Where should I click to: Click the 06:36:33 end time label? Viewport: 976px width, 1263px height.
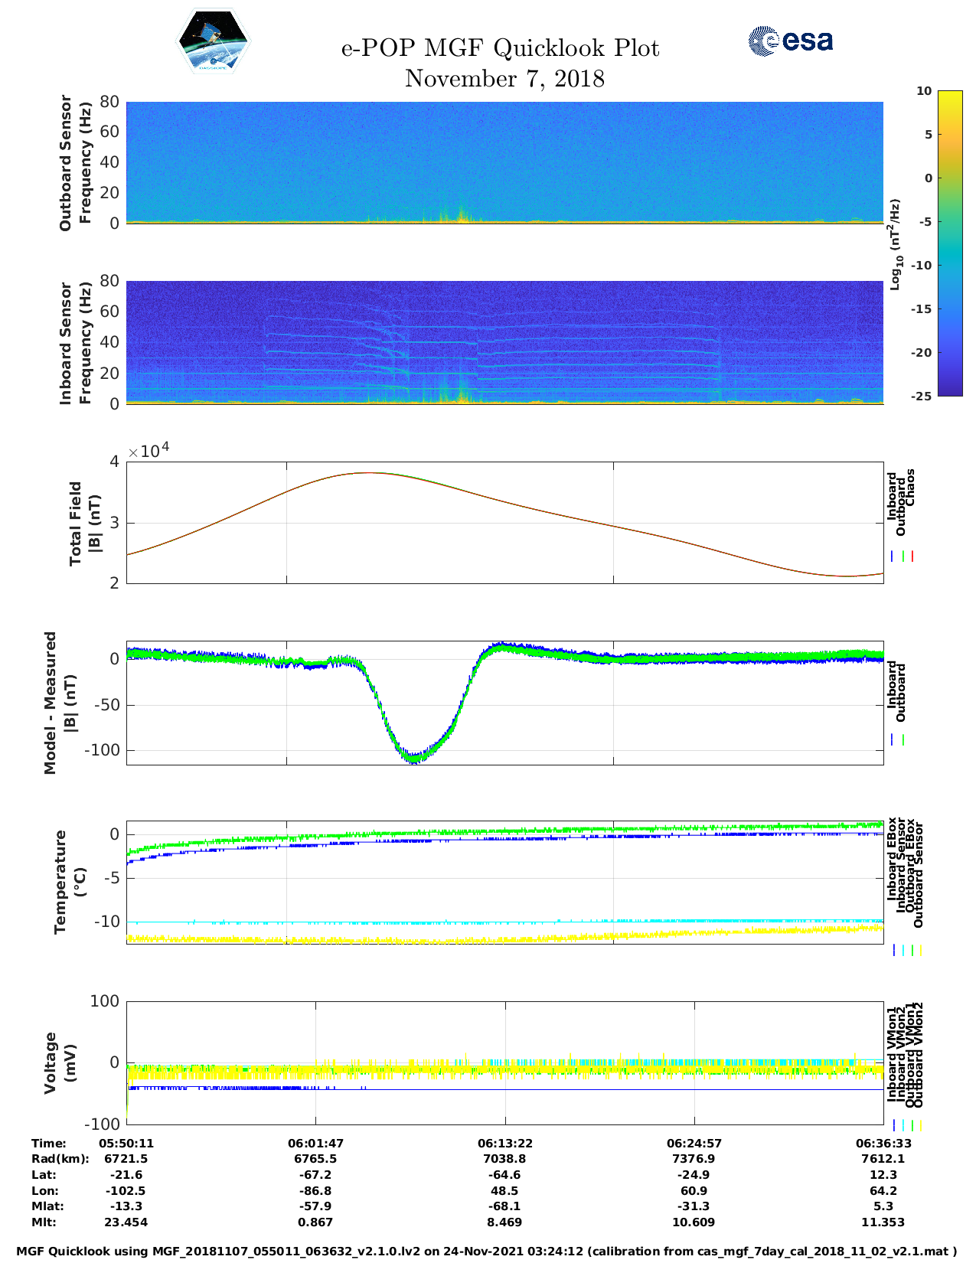[x=883, y=1143]
